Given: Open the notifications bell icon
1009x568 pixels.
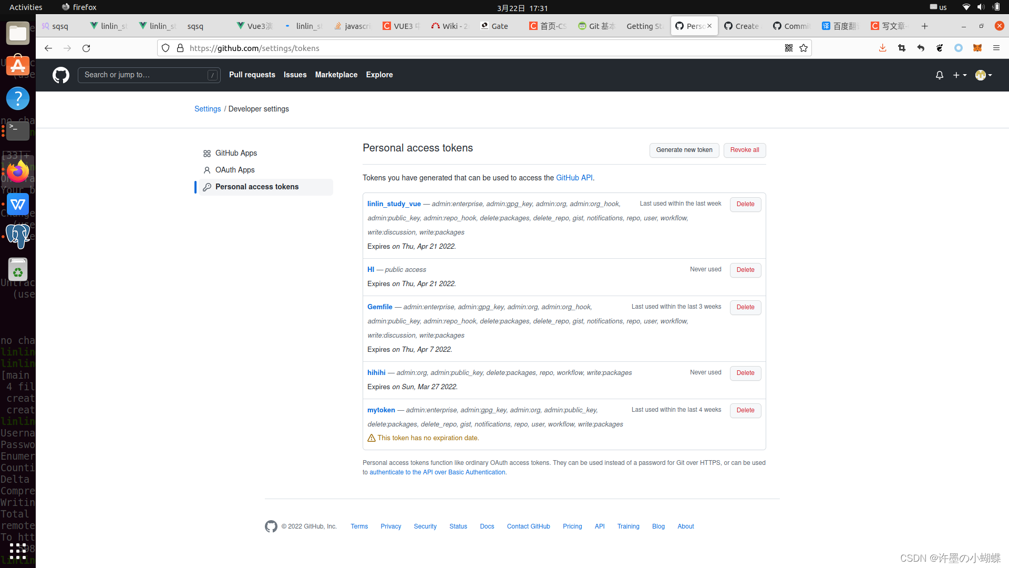Looking at the screenshot, I should point(940,75).
